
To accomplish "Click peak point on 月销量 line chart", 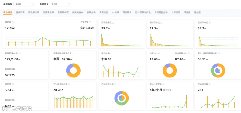I will (x=43, y=38).
